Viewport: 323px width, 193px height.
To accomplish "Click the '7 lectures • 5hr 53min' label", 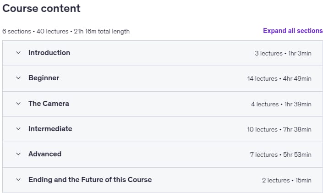I will [281, 154].
